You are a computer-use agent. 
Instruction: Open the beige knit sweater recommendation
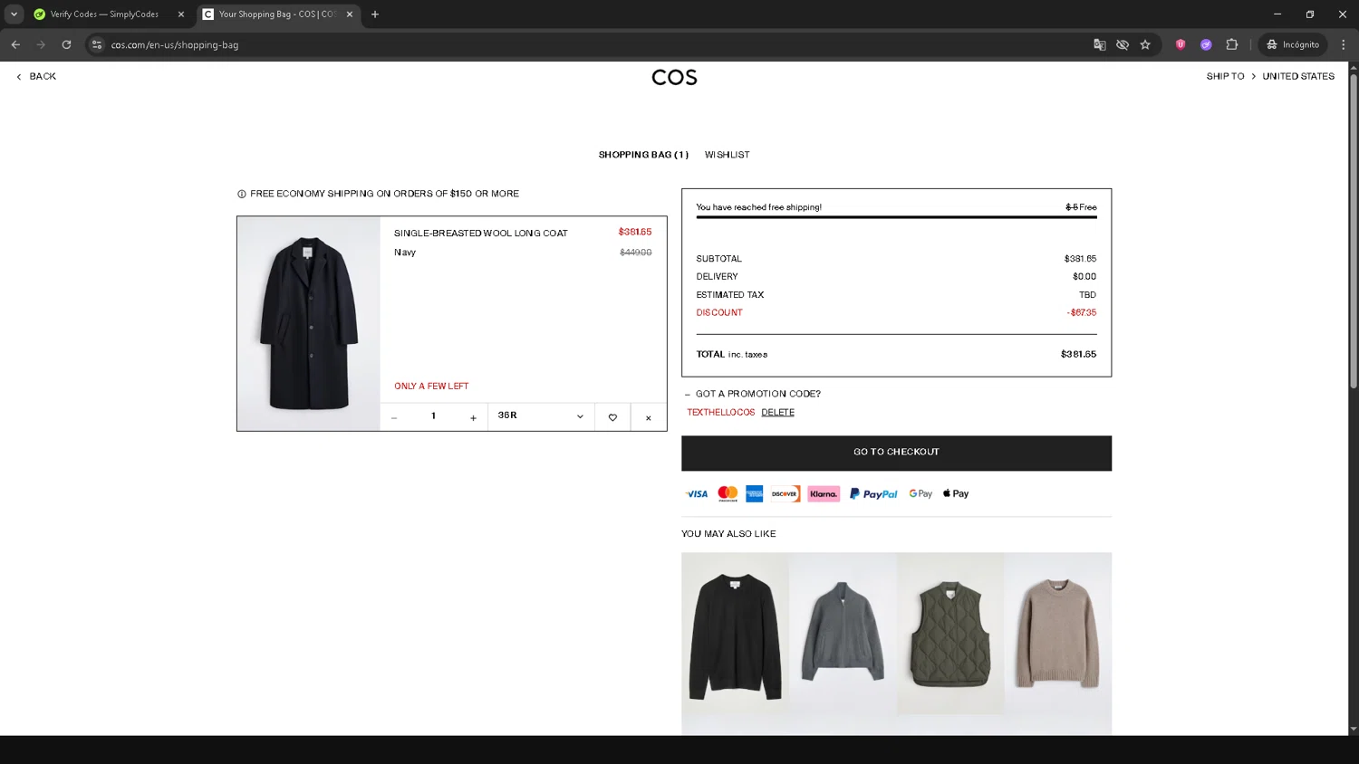click(x=1057, y=634)
